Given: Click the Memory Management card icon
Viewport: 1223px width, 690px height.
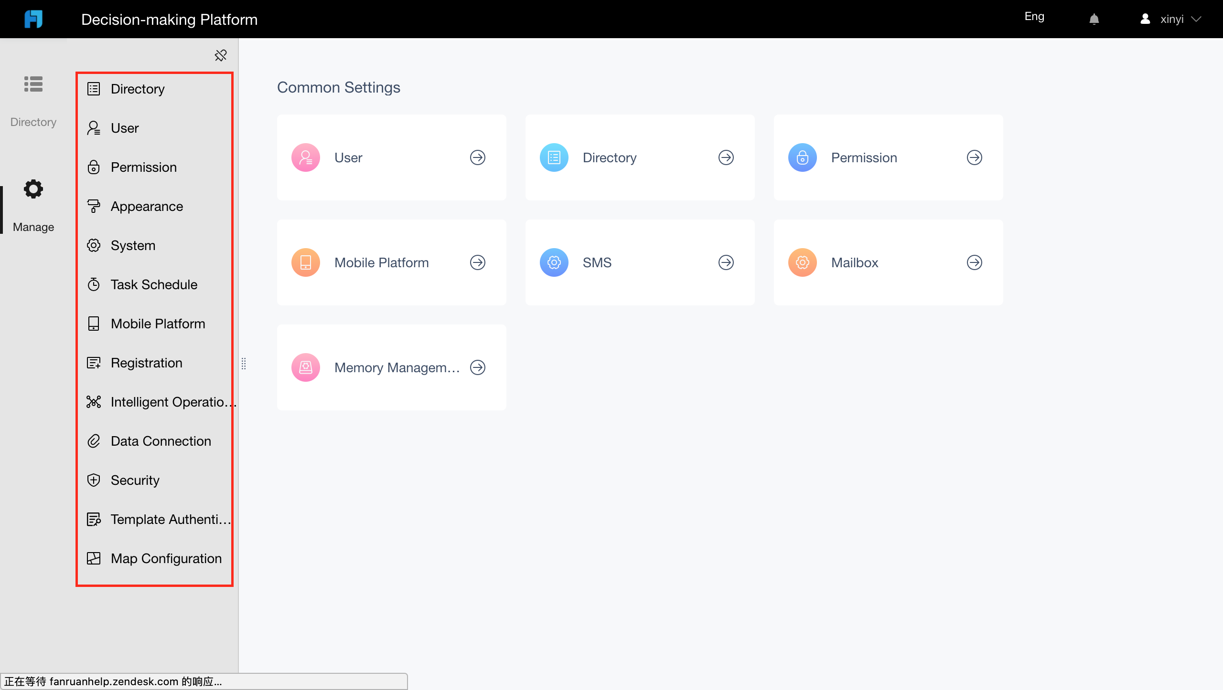Looking at the screenshot, I should tap(306, 367).
